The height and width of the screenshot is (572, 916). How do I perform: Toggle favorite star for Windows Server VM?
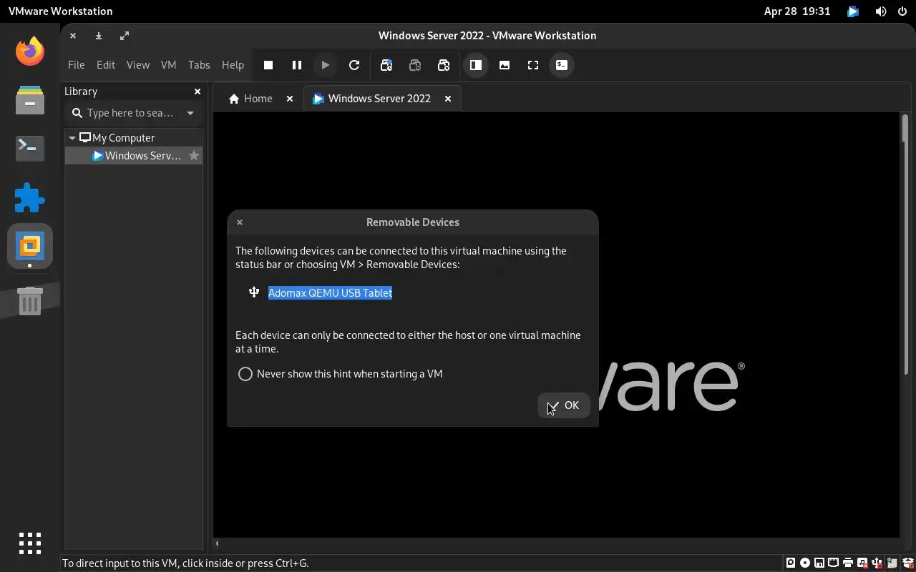[x=194, y=156]
